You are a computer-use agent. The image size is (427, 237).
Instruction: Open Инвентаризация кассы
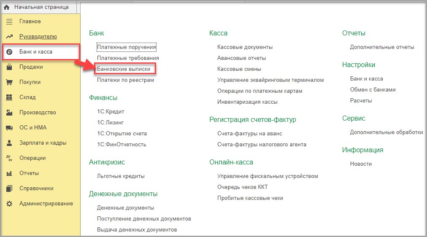(x=247, y=102)
